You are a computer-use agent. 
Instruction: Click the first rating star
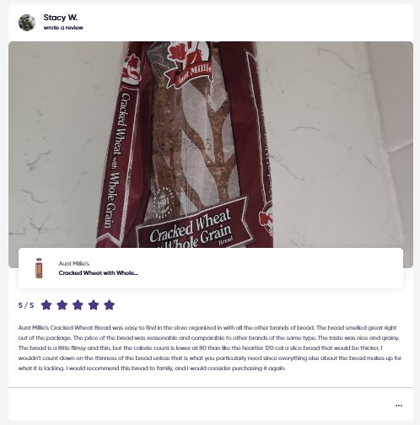coord(46,305)
